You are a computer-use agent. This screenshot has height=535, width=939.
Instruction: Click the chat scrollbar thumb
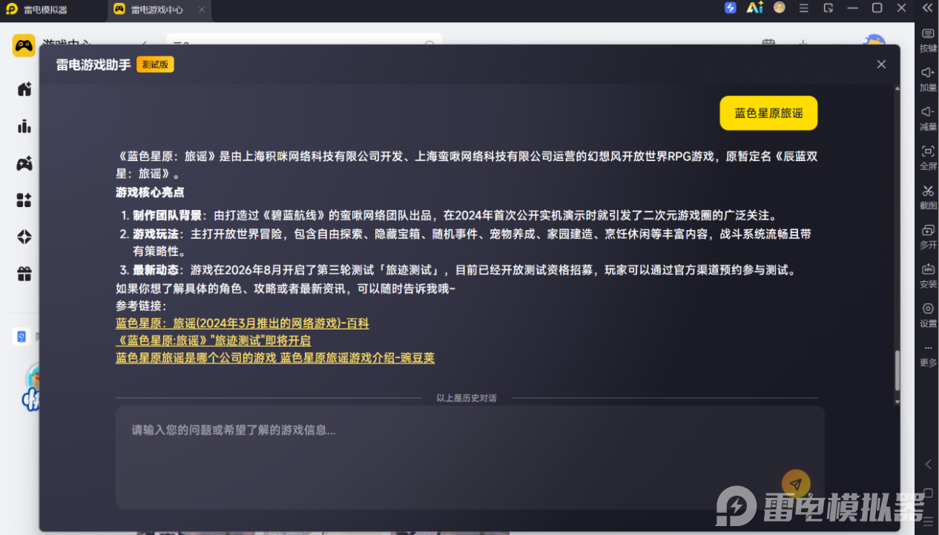(x=897, y=371)
